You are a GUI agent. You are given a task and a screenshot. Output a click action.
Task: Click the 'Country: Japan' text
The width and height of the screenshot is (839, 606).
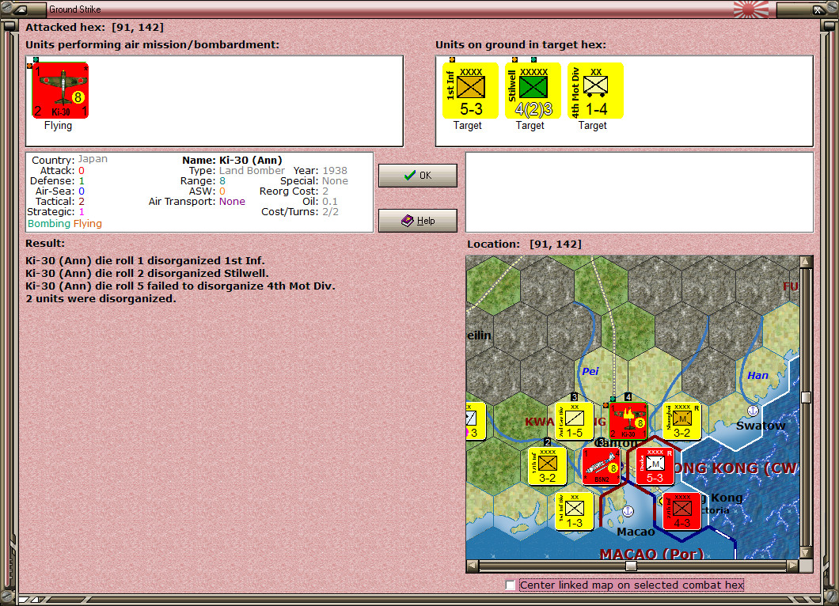tap(70, 159)
